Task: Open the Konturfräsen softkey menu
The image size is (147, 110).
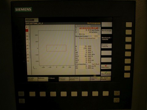Action: (64, 79)
